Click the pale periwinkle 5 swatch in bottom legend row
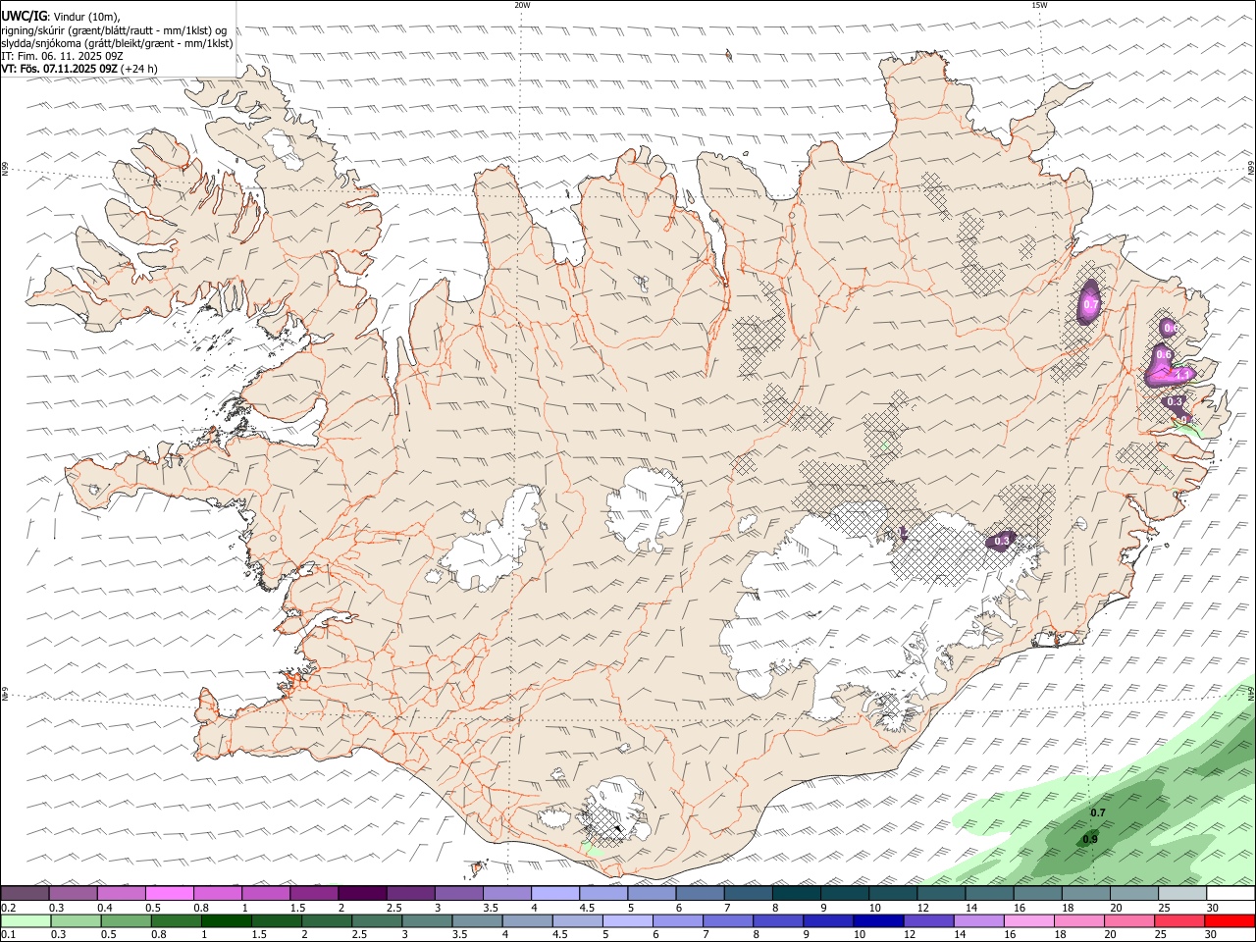Screen dimensions: 1256x942 (x=628, y=920)
